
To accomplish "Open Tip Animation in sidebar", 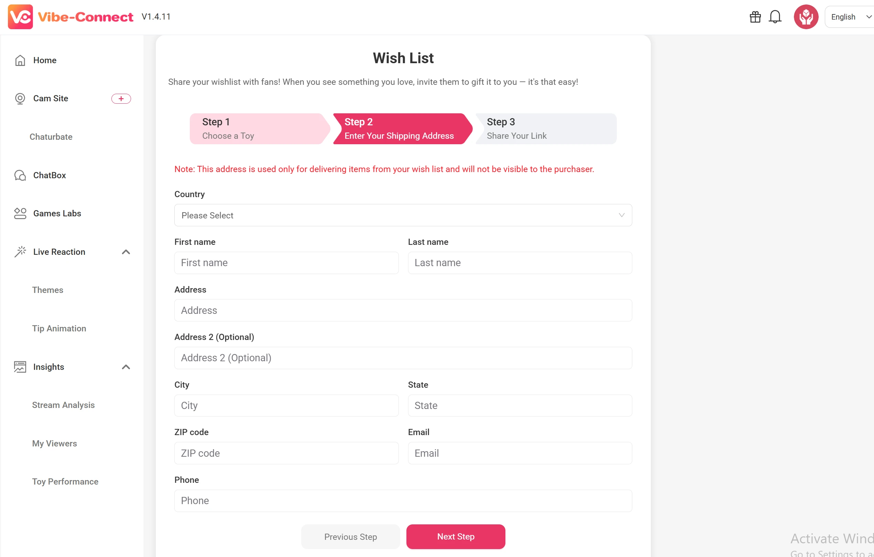I will tap(59, 329).
